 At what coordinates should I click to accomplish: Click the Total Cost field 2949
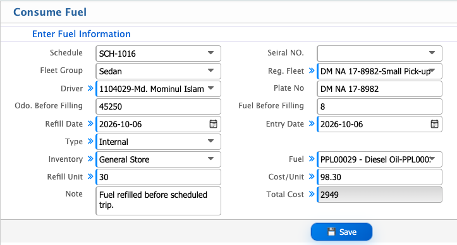pyautogui.click(x=379, y=195)
